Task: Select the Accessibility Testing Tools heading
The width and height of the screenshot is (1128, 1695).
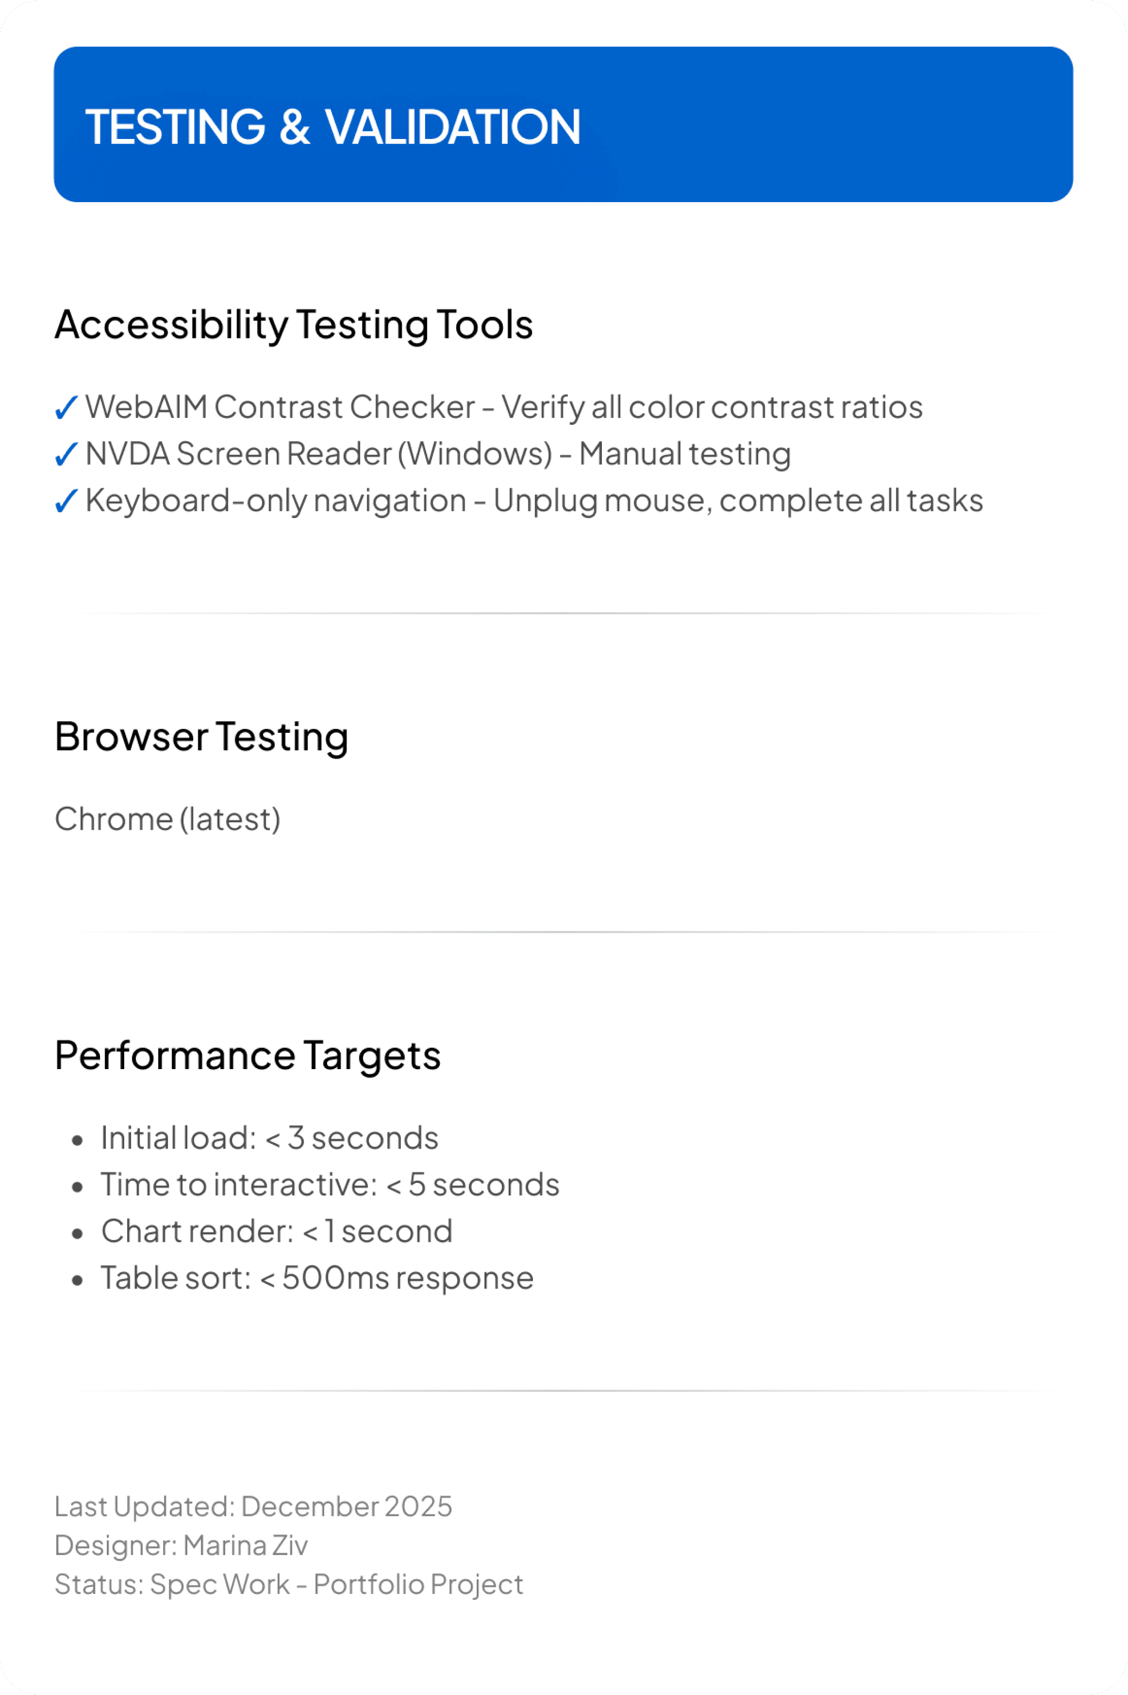Action: pyautogui.click(x=294, y=325)
